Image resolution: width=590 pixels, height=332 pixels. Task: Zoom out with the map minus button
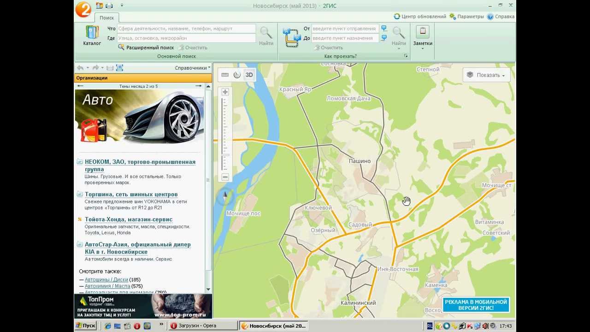[x=225, y=177]
